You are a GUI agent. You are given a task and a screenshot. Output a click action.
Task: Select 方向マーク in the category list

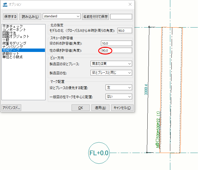(23, 50)
